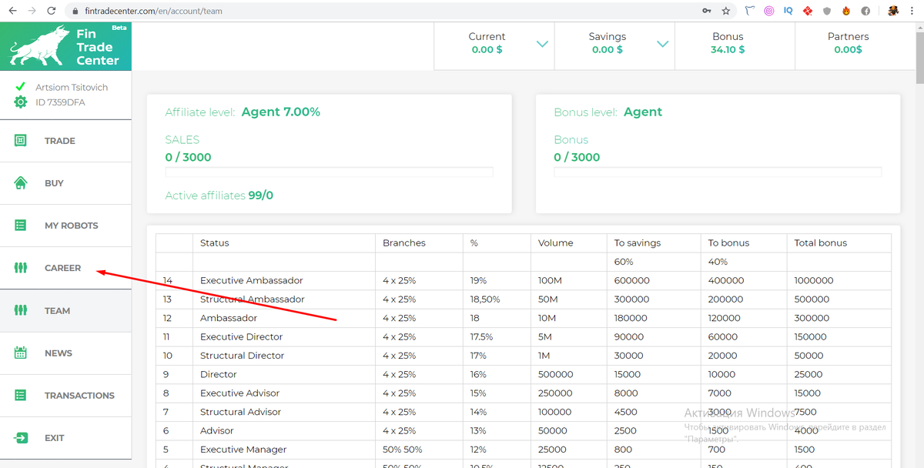Click the Team people icon
924x468 pixels.
pyautogui.click(x=20, y=310)
